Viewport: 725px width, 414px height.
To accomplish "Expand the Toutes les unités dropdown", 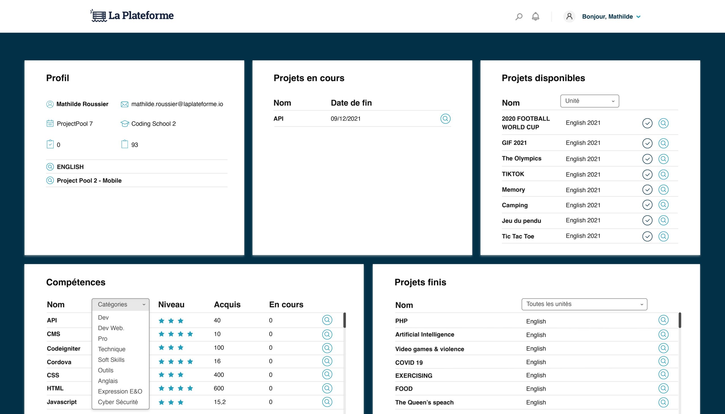I will 584,304.
